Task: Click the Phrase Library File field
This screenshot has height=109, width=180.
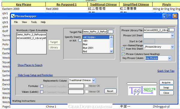Action: tap(156, 30)
